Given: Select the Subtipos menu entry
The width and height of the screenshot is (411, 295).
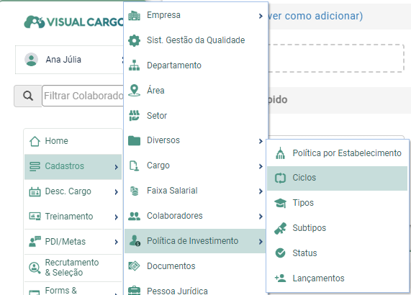Looking at the screenshot, I should pos(337,228).
